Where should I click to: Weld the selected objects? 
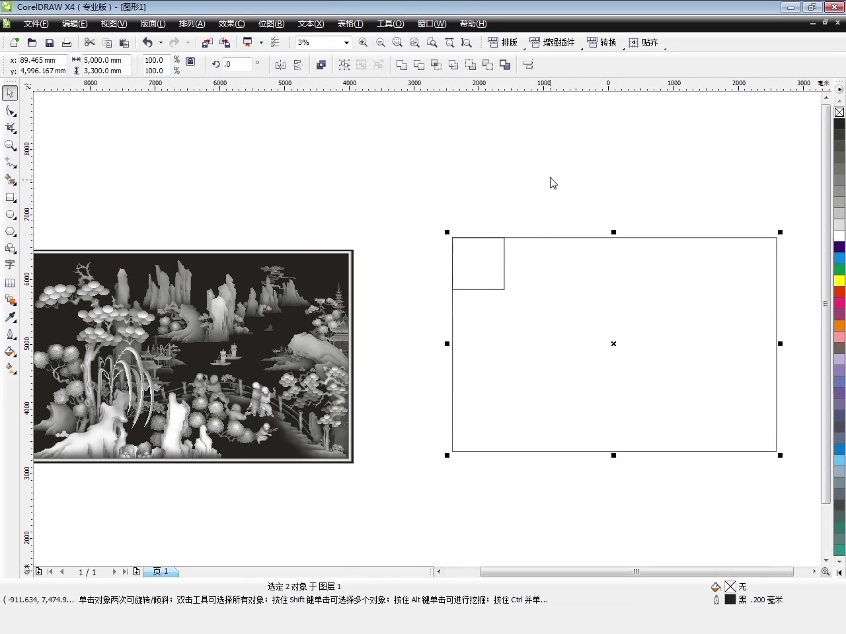[401, 65]
